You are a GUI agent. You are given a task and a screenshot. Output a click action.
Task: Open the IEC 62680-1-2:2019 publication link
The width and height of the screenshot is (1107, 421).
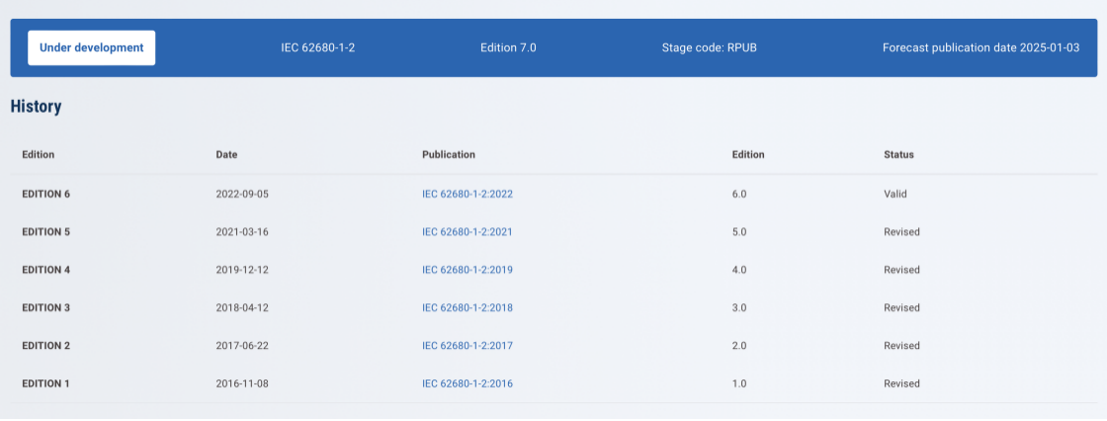pos(467,270)
